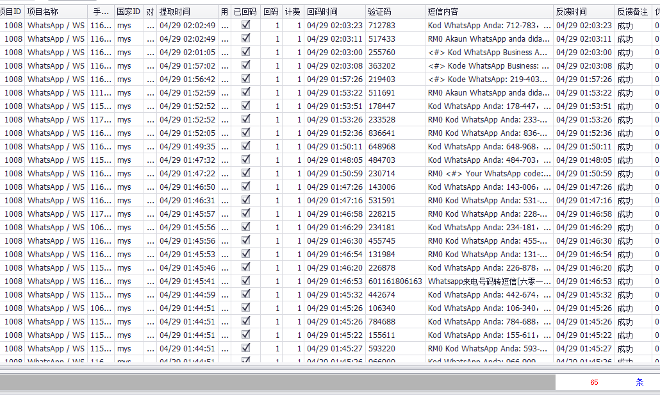Toggle checkbox in row with code 836641
660x395 pixels.
[x=246, y=133]
